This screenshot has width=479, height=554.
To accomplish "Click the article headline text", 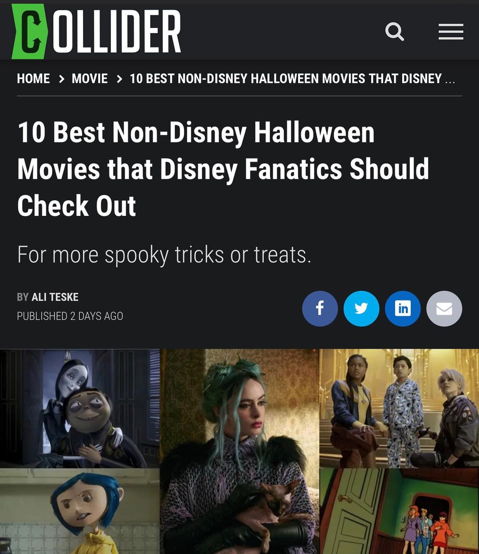I will pyautogui.click(x=223, y=169).
